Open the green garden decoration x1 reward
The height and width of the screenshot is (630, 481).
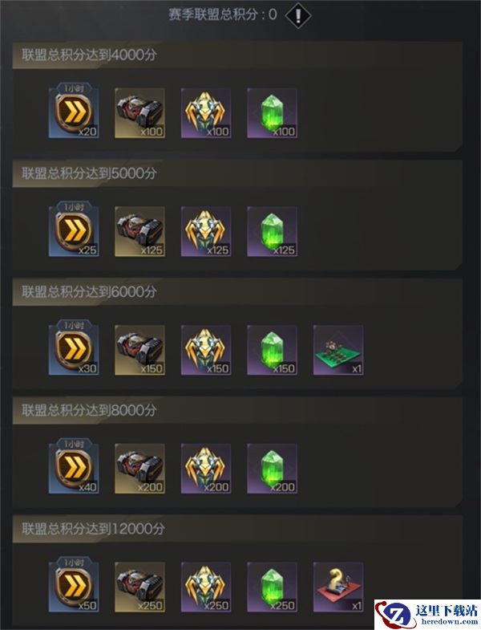click(x=338, y=350)
